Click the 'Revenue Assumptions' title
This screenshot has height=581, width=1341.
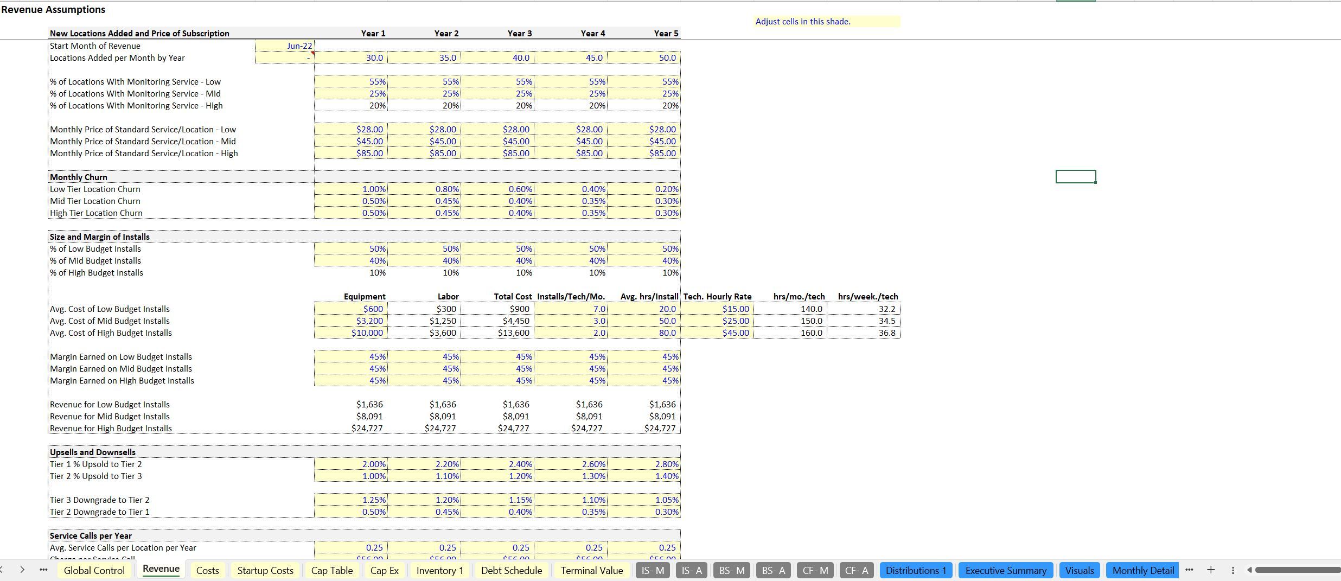(53, 9)
